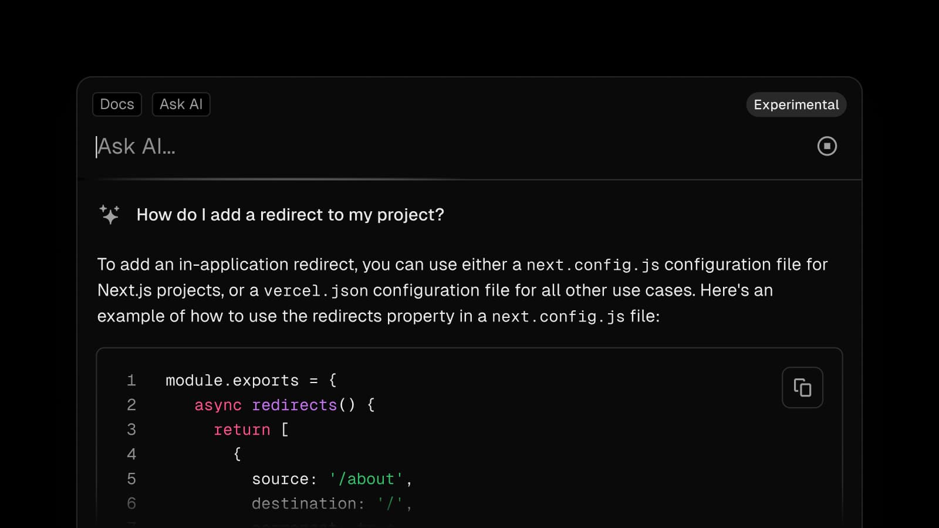
Task: Click line number 5 in the code block
Action: 131,479
